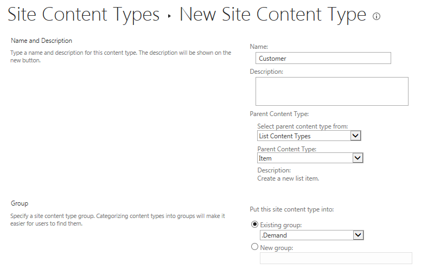
Task: Click the breadcrumb arrow separator in the title
Action: pos(169,16)
